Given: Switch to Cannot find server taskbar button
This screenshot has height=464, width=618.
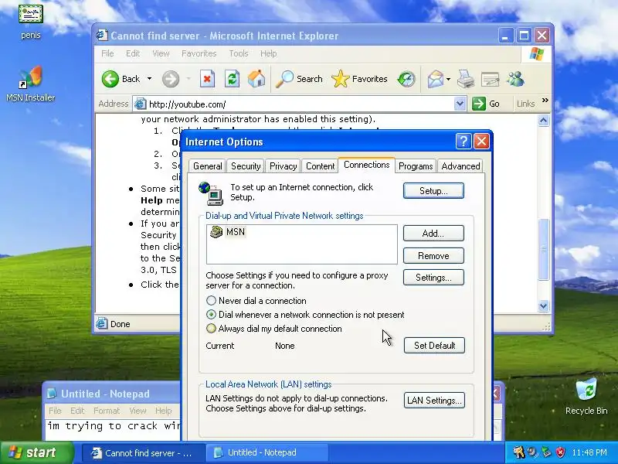Looking at the screenshot, I should coord(143,452).
